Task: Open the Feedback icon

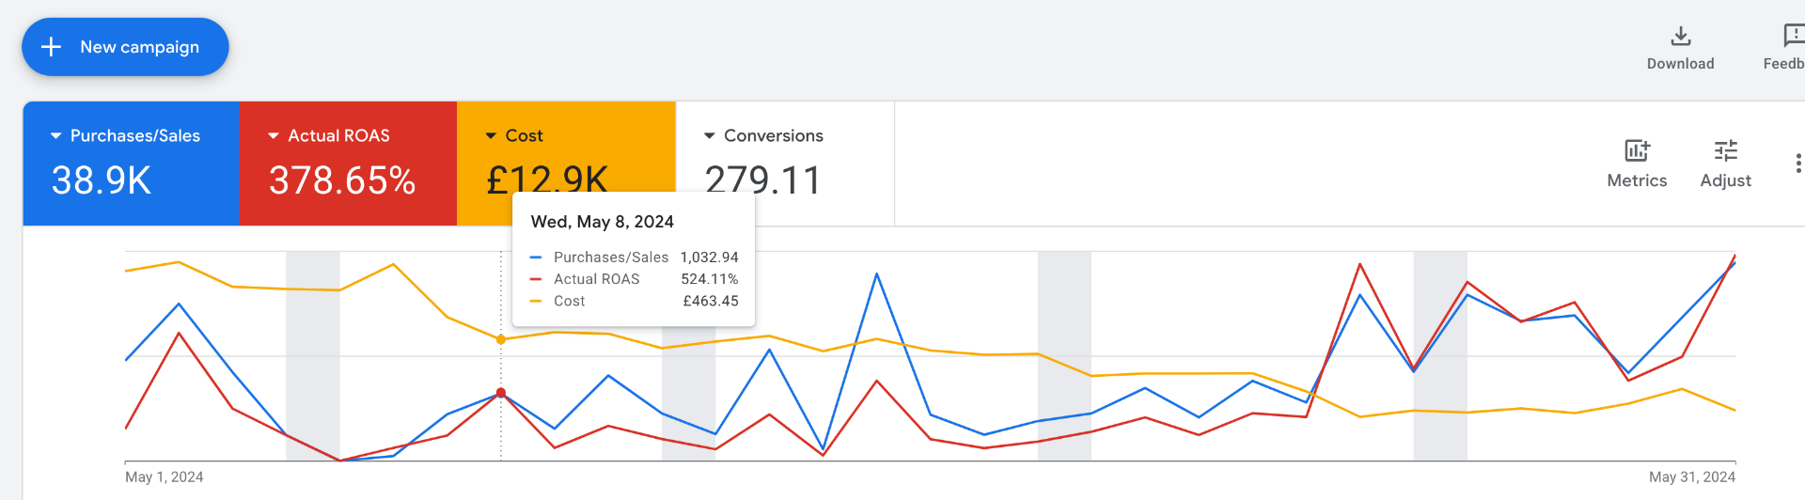Action: point(1793,36)
